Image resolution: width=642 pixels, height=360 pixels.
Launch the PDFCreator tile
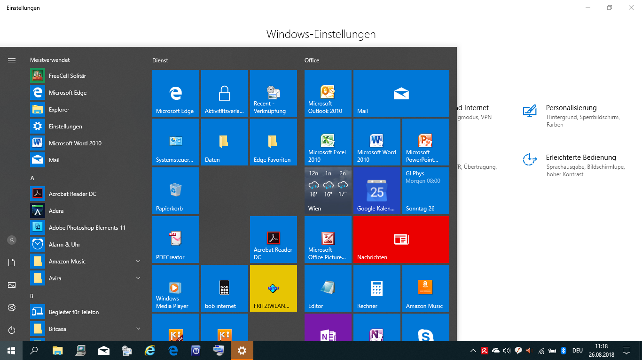(x=176, y=240)
